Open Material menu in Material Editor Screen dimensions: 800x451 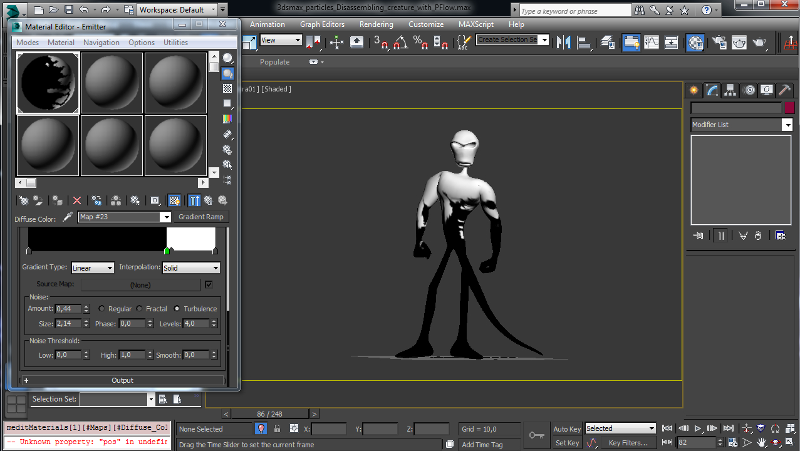click(61, 43)
